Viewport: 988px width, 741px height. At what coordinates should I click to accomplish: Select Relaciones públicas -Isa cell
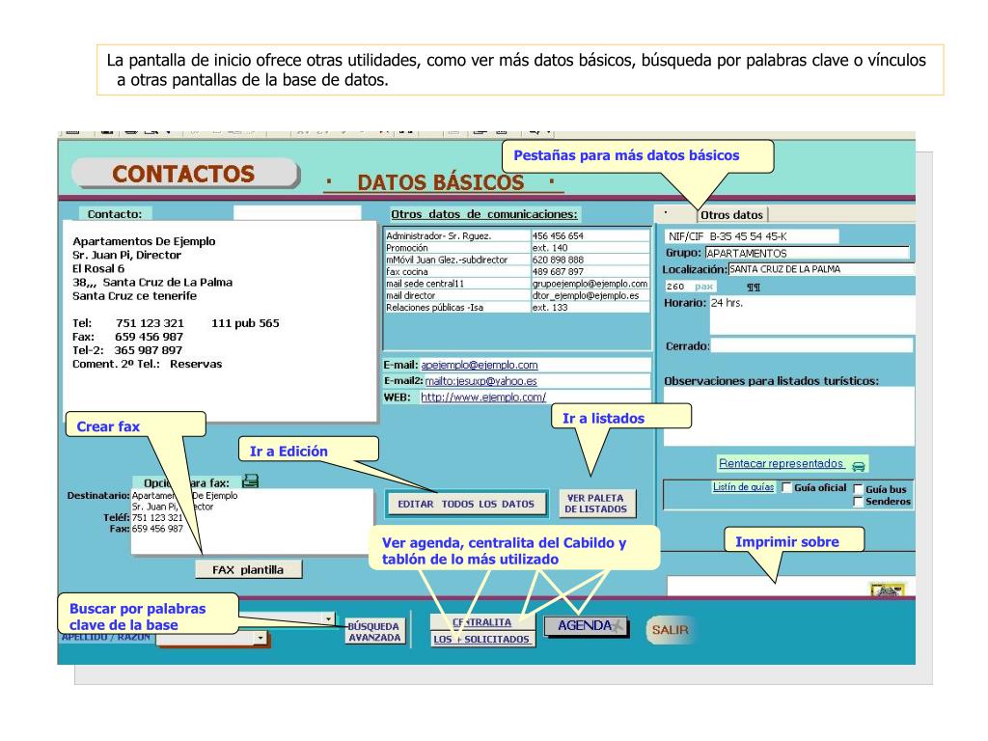457,308
